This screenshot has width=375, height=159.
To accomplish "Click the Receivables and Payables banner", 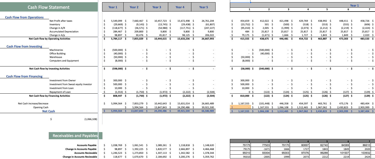I will pyautogui.click(x=75, y=136).
